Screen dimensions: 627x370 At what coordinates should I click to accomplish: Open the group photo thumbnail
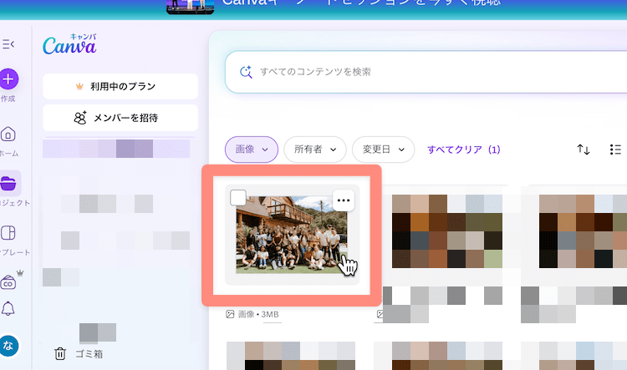[292, 235]
